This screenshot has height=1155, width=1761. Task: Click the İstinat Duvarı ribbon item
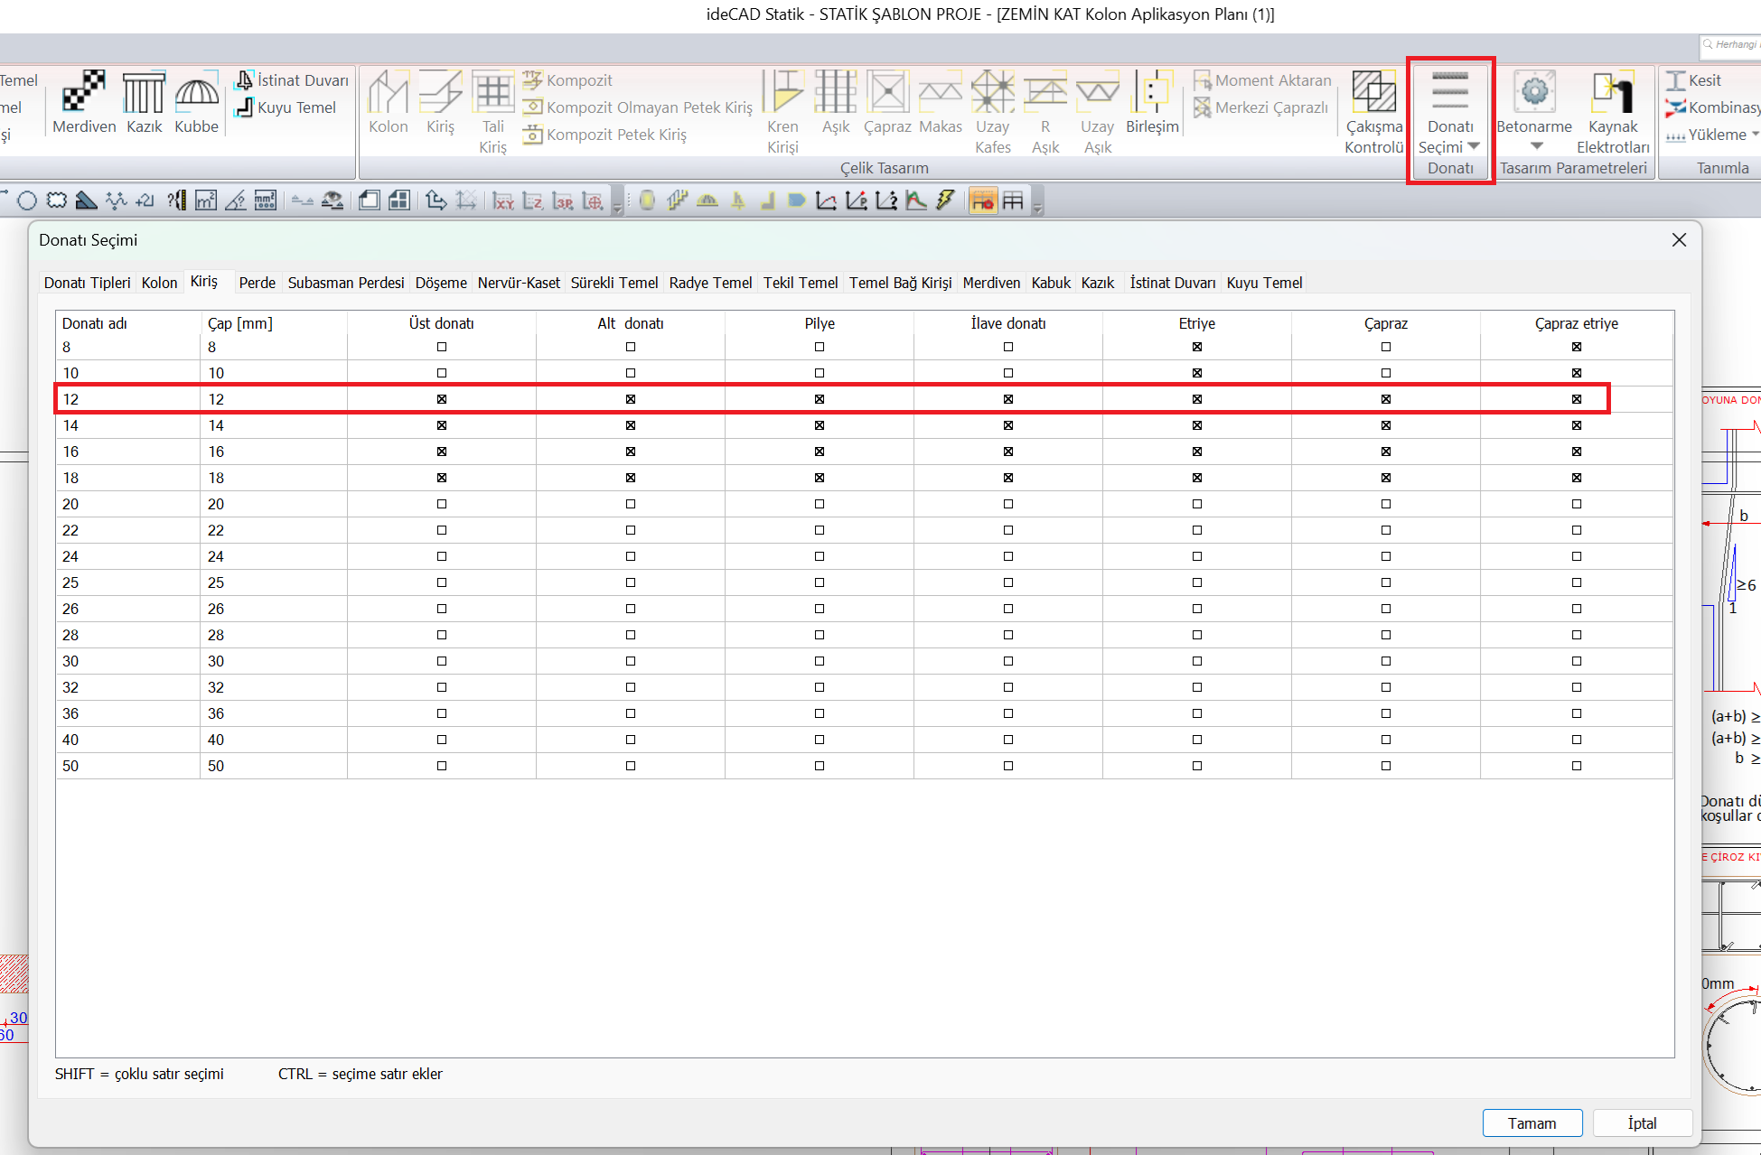292,80
